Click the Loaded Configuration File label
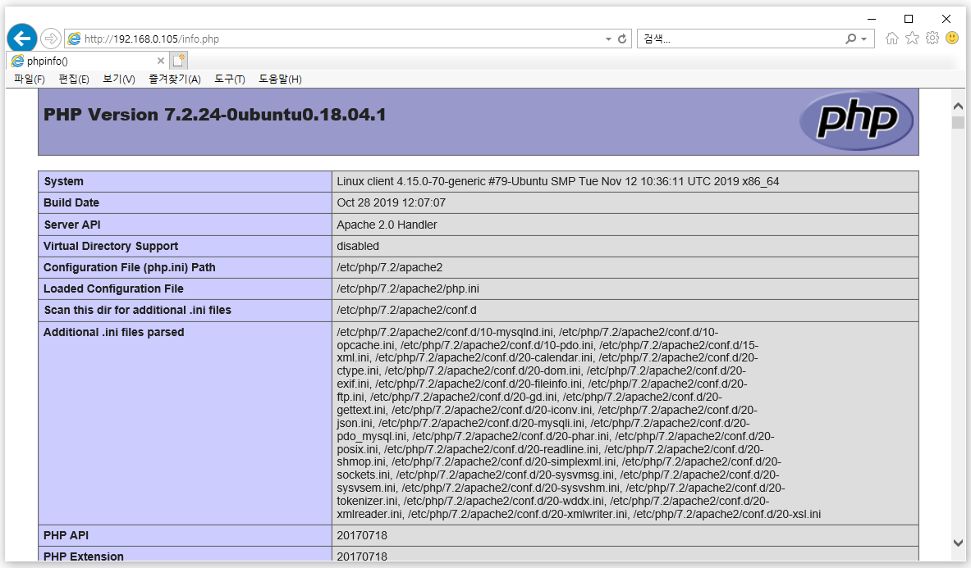This screenshot has width=971, height=568. click(113, 289)
